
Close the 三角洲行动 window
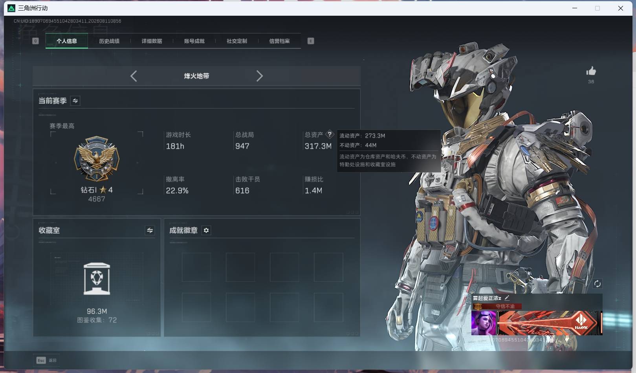621,8
